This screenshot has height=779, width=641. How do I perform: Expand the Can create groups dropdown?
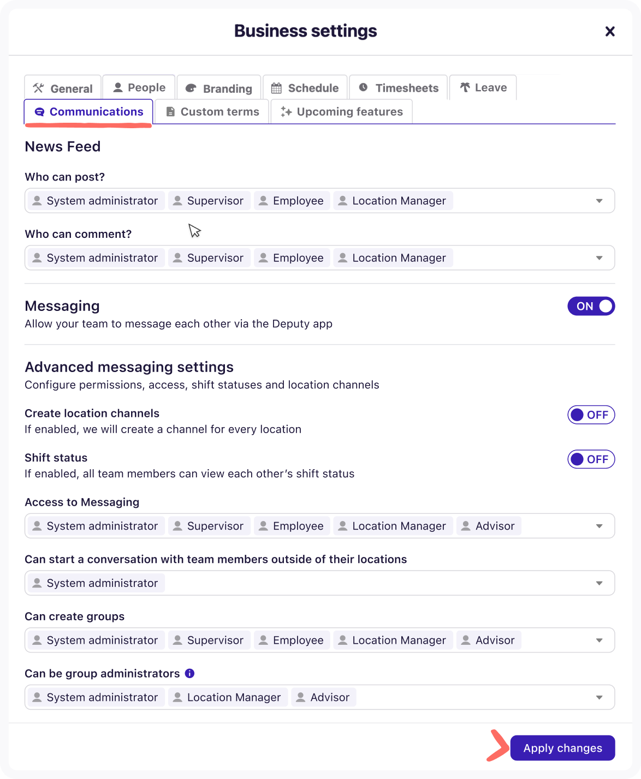pyautogui.click(x=599, y=640)
